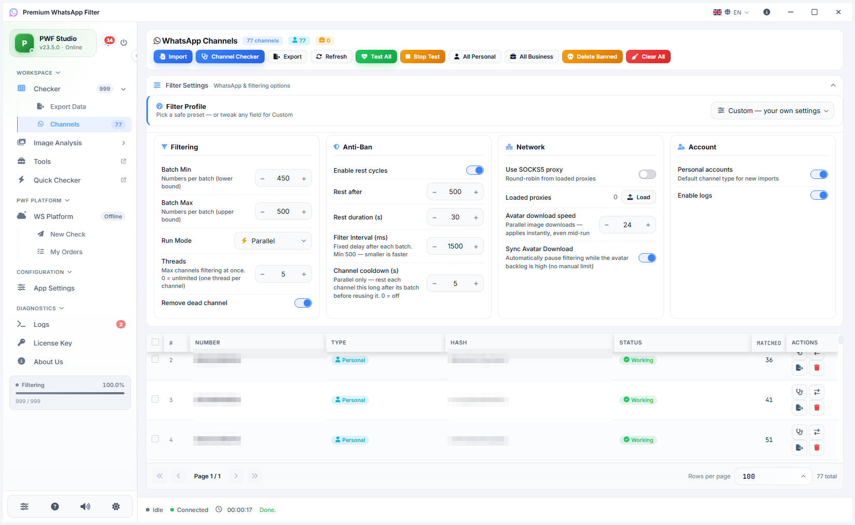Check the checkbox for row 3
Screen dimensions: 855x525
click(x=155, y=399)
